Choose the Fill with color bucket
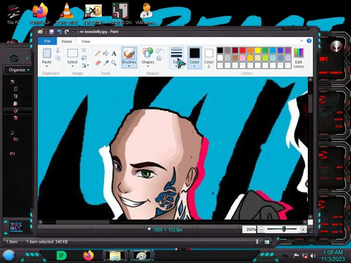Viewport: 351px width, 263px height. [106, 53]
